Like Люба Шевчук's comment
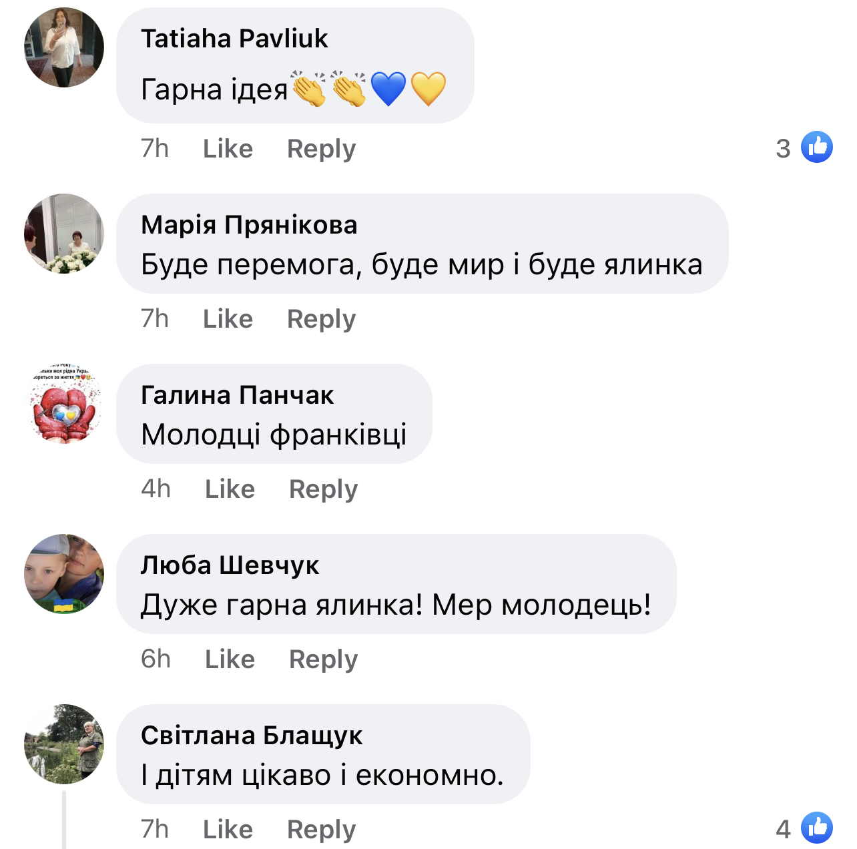Viewport: 857px width, 849px height. pyautogui.click(x=230, y=659)
